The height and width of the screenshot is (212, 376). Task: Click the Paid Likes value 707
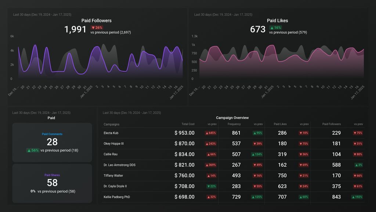pyautogui.click(x=282, y=197)
